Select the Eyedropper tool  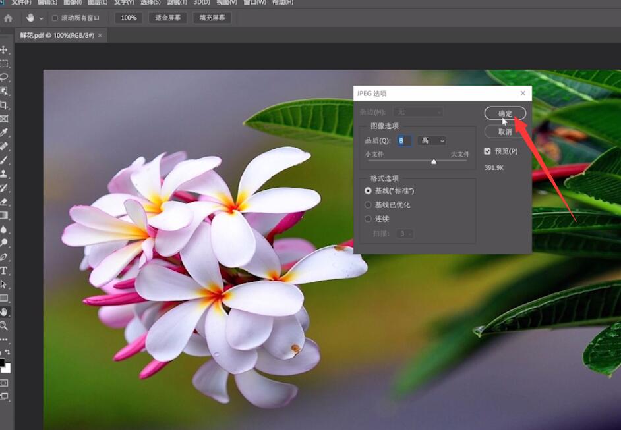(4, 132)
